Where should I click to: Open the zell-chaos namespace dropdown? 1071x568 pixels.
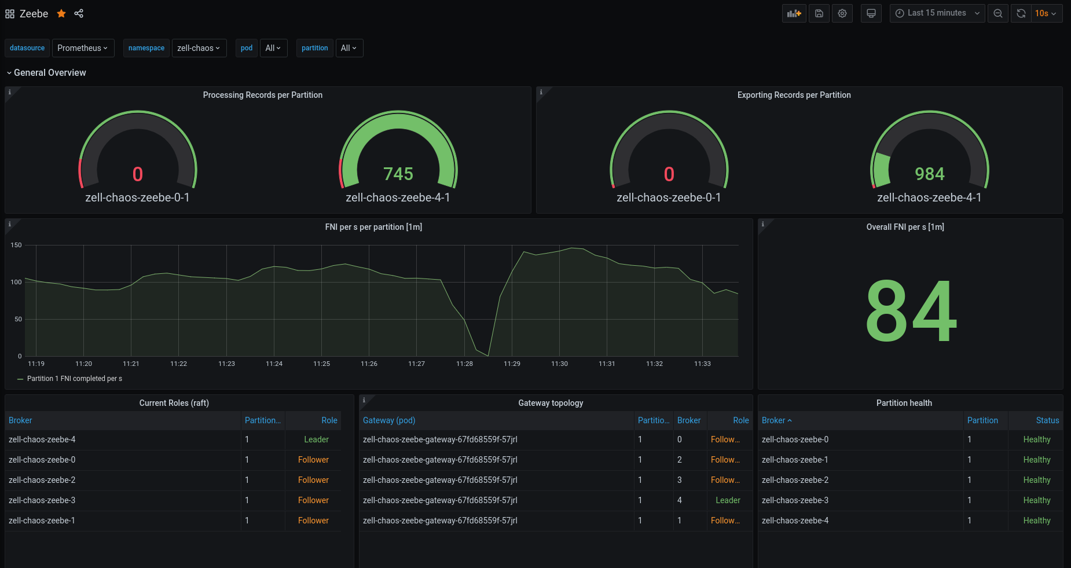[199, 48]
